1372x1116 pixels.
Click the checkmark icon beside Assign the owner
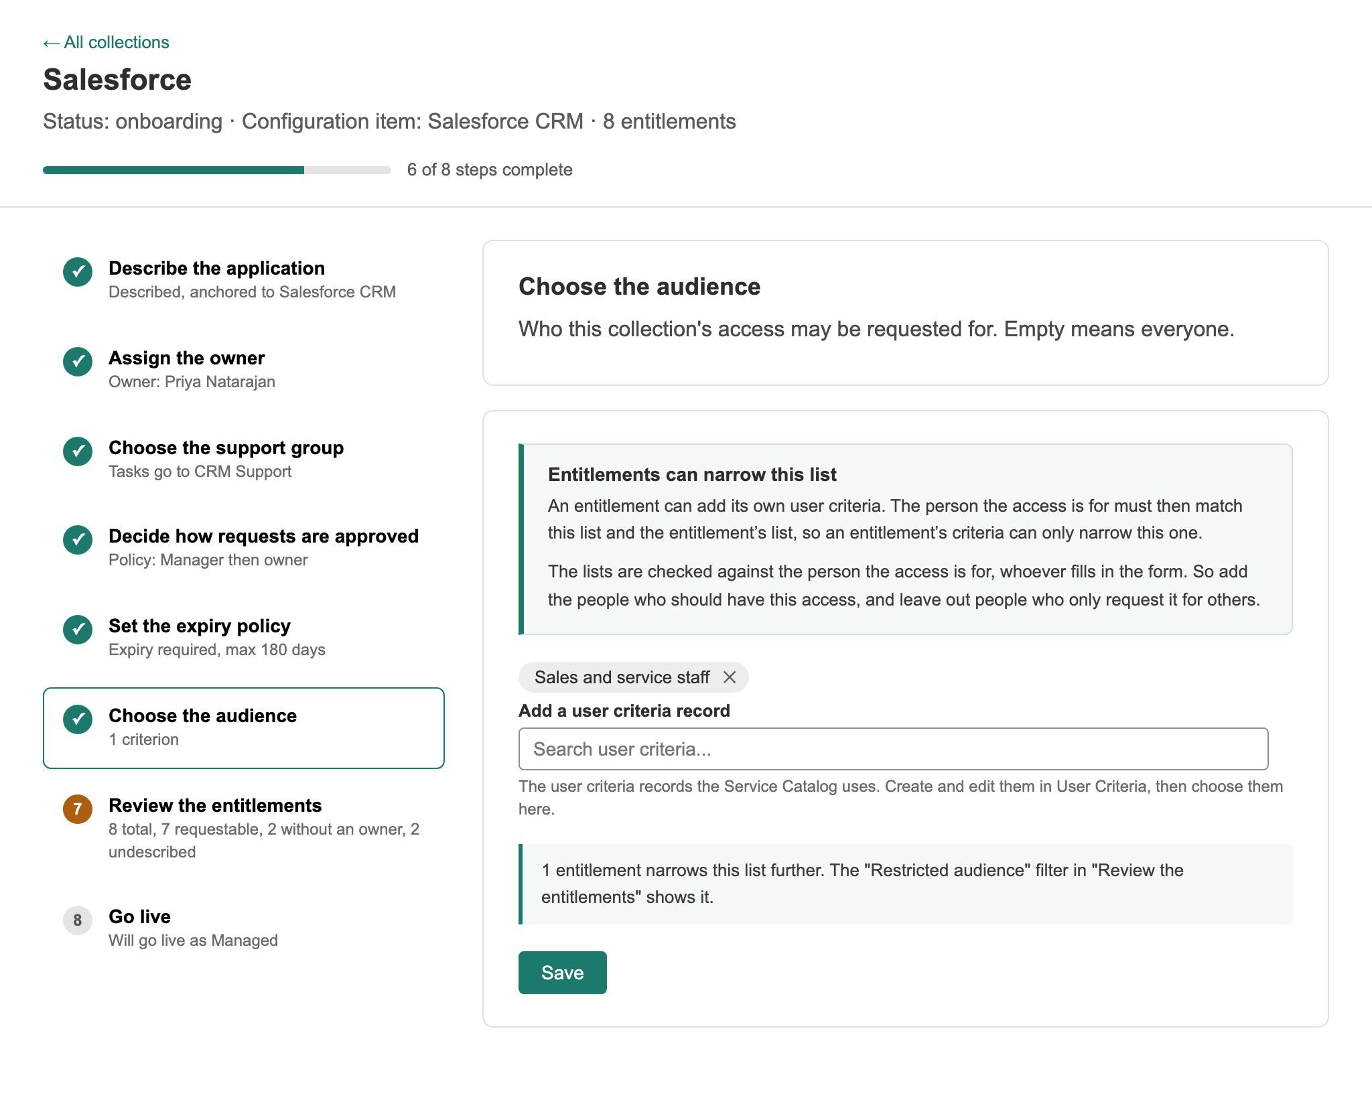[78, 361]
